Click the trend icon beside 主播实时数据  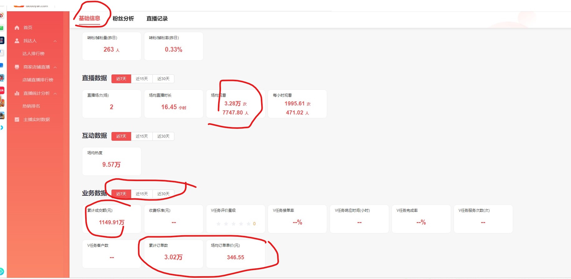[17, 119]
